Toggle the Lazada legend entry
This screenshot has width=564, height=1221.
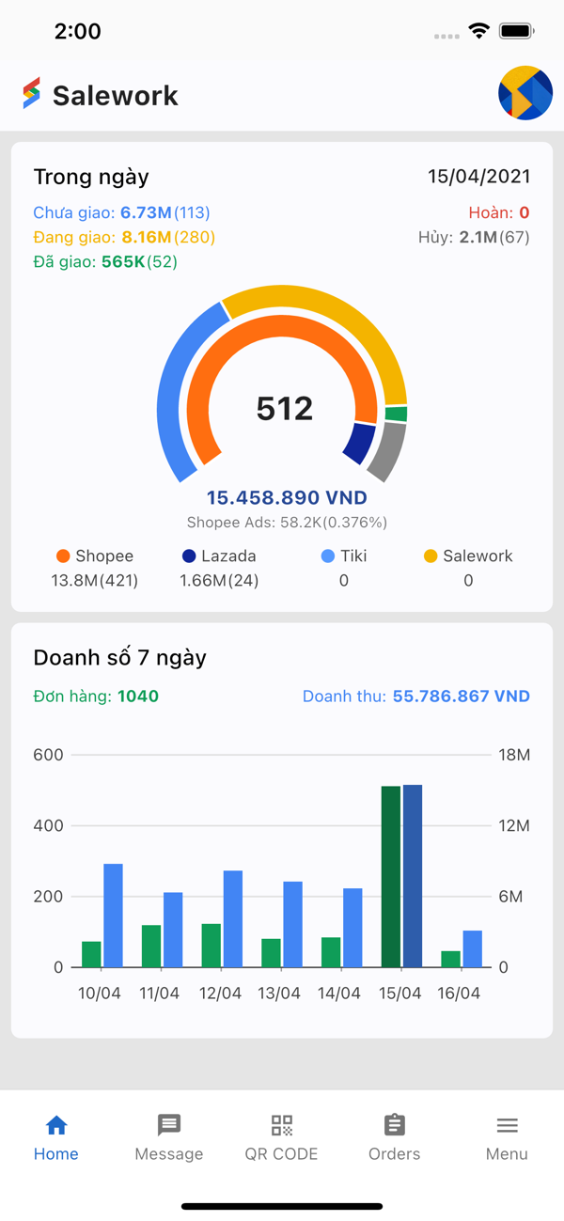pyautogui.click(x=226, y=556)
